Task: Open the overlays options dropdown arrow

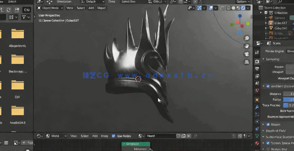Action: (x=215, y=8)
